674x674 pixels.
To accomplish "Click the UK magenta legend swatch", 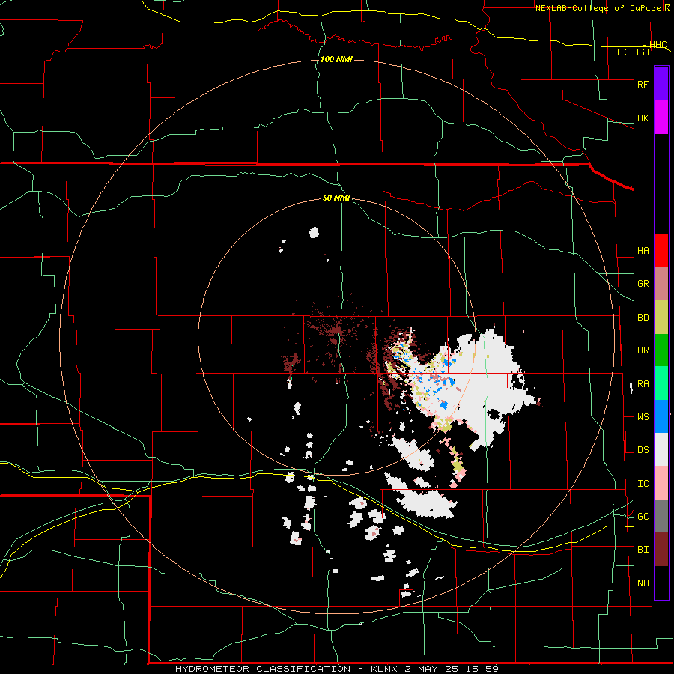I will coord(661,118).
